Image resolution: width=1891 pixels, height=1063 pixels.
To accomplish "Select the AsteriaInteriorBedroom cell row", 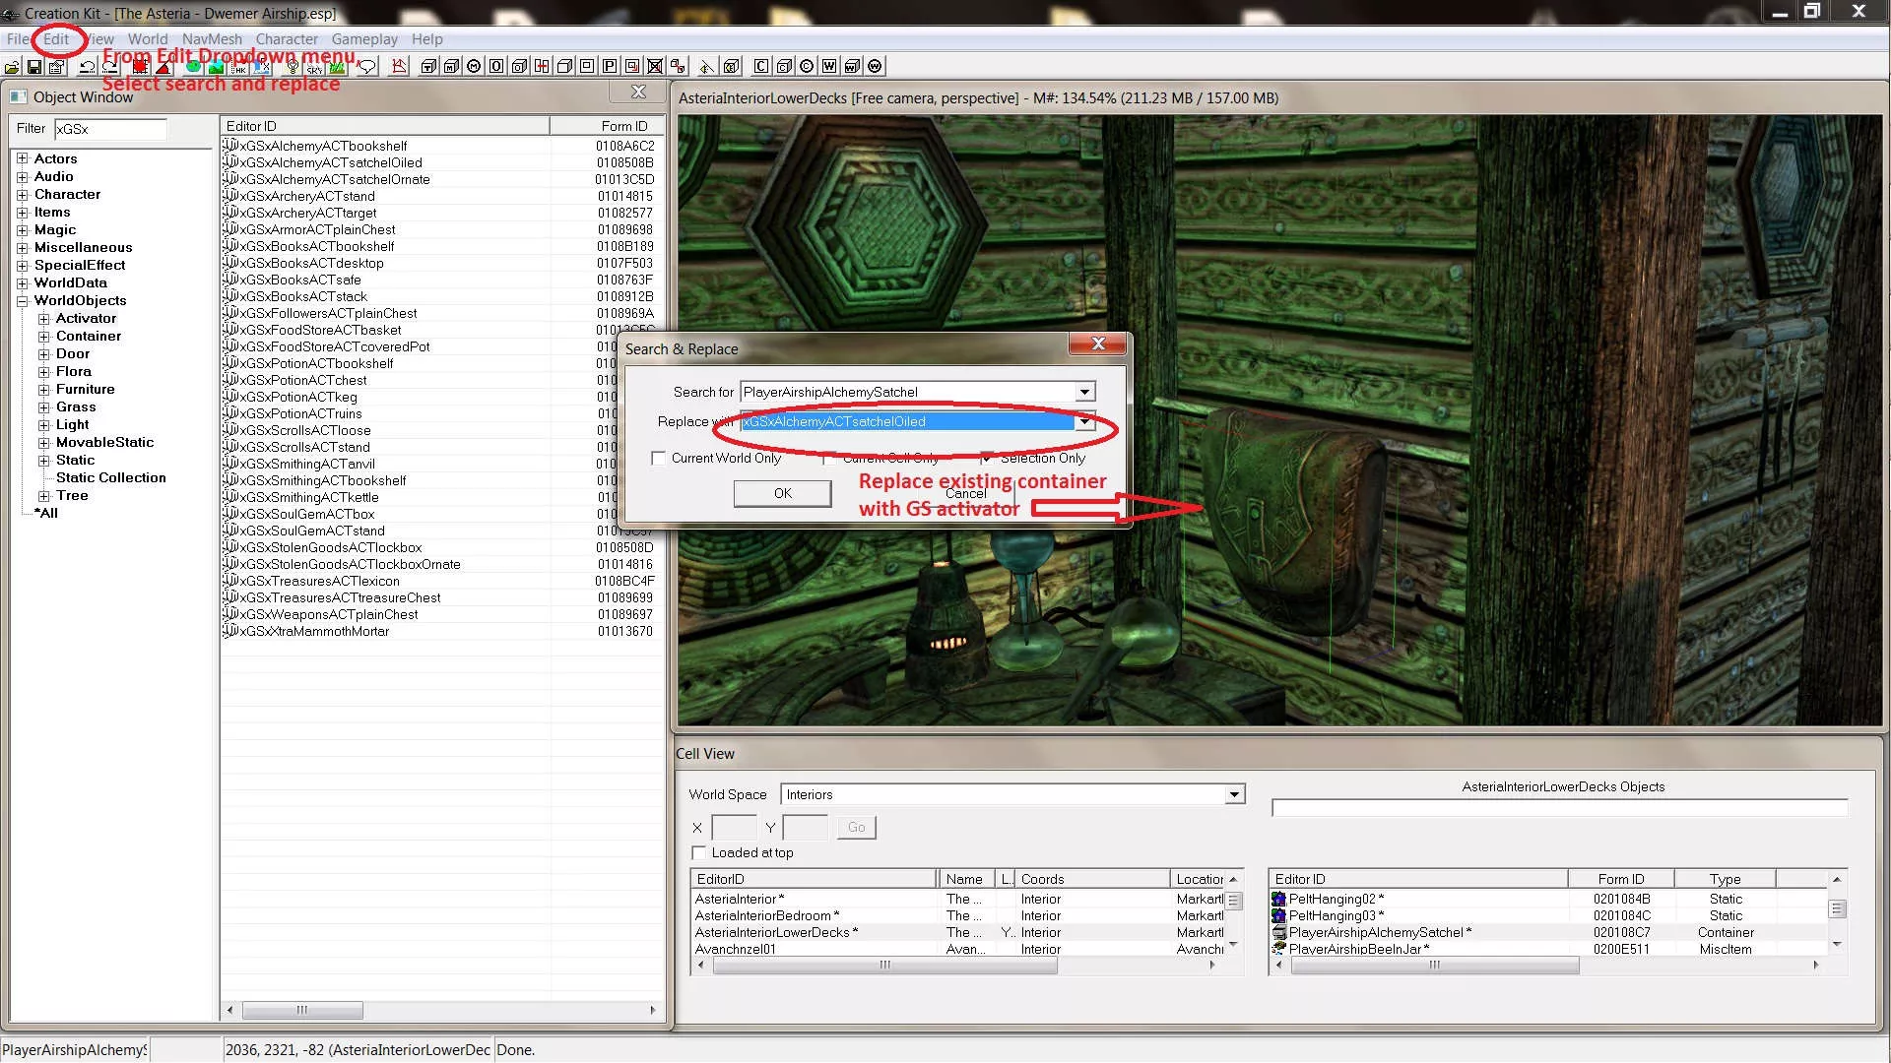I will (x=767, y=915).
